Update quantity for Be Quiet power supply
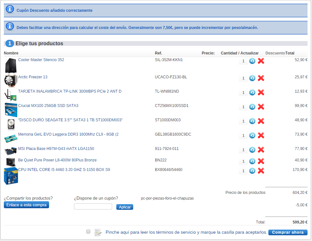Screen dimensions: 312x241 click(x=252, y=161)
